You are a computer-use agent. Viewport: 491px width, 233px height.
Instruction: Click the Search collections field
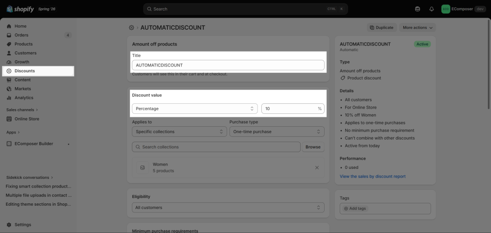tap(216, 147)
